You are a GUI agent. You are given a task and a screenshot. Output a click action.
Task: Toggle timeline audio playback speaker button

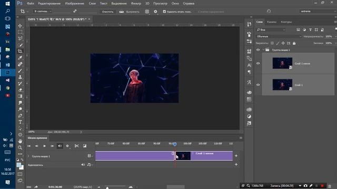pos(60,146)
